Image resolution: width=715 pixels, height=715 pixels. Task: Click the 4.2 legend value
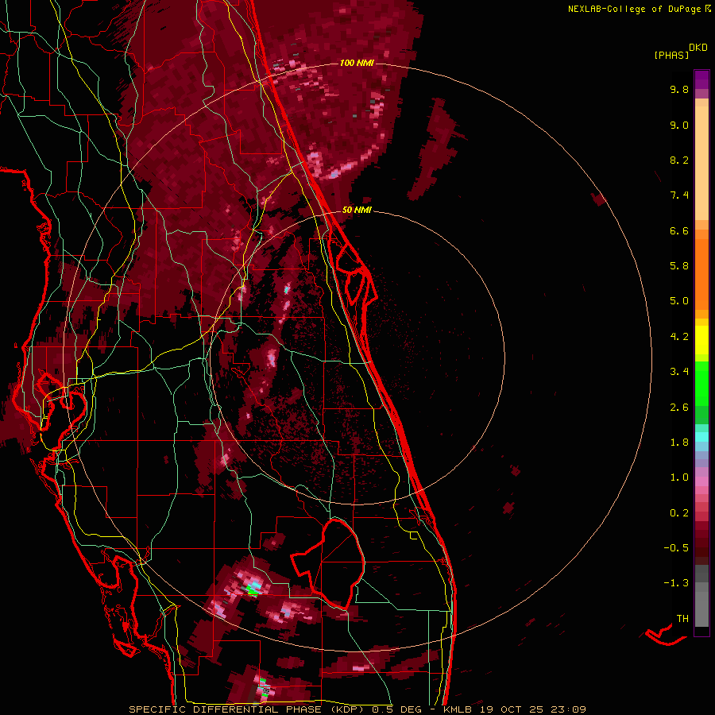[x=679, y=337]
